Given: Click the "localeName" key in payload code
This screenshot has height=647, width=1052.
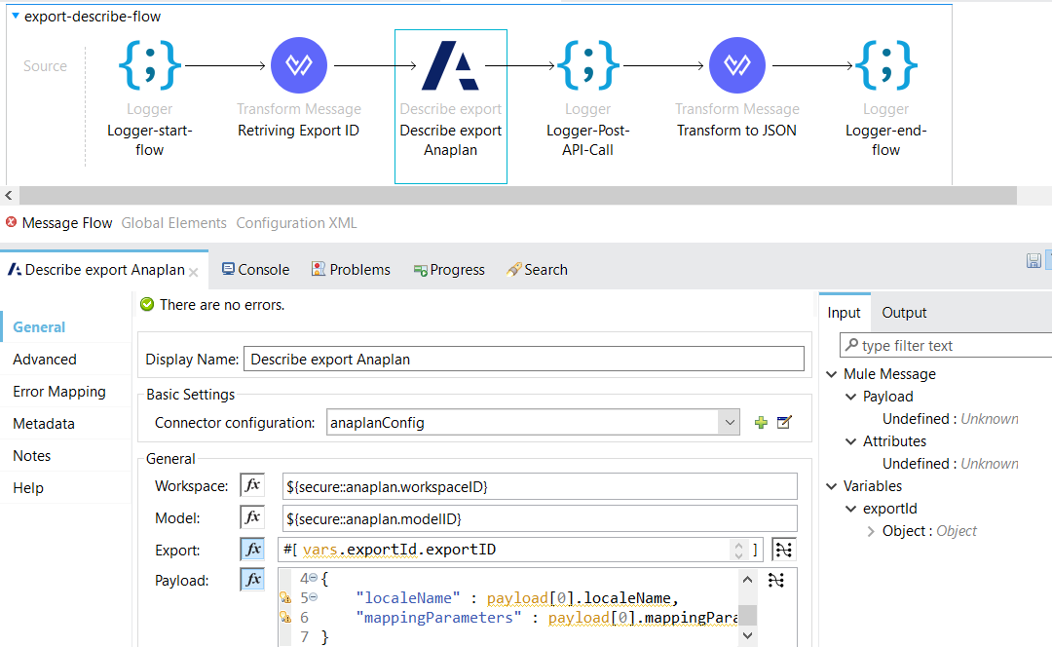Looking at the screenshot, I should (408, 598).
